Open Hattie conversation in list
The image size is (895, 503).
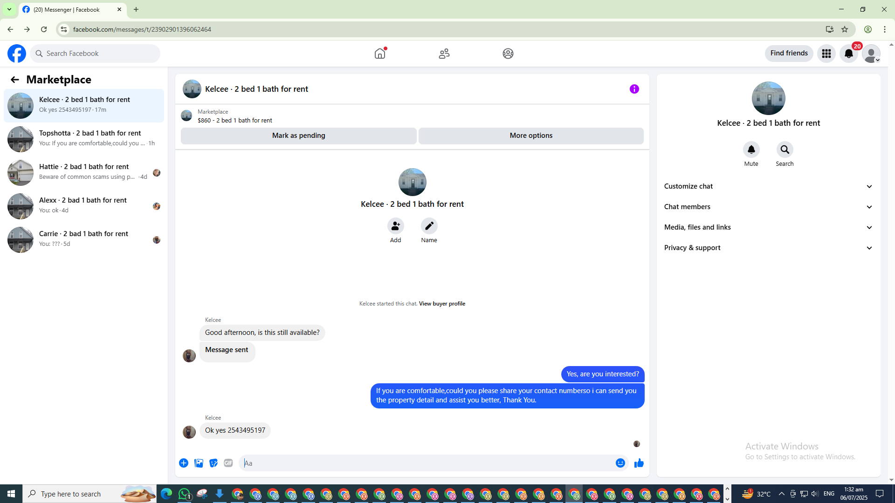pyautogui.click(x=84, y=172)
